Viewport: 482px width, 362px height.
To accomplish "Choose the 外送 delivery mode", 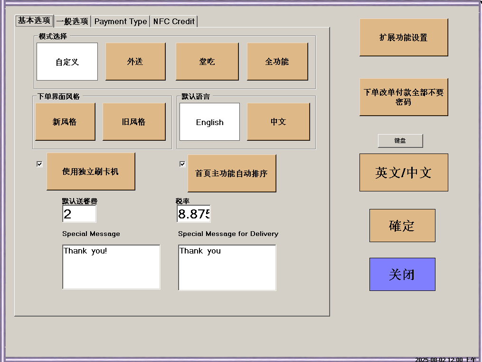I will [x=135, y=62].
